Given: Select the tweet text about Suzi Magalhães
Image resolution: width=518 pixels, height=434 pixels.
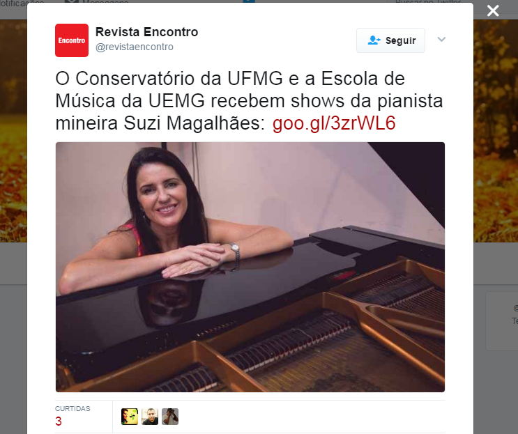Looking at the screenshot, I should [249, 101].
